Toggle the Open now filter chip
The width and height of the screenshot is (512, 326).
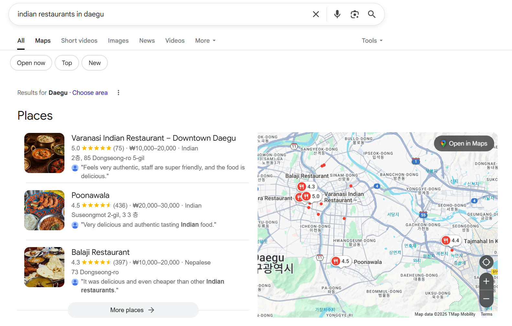(31, 63)
